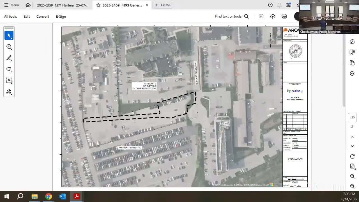This screenshot has height=202, width=359.
Task: Click Find text or tools search
Action: pos(232,16)
